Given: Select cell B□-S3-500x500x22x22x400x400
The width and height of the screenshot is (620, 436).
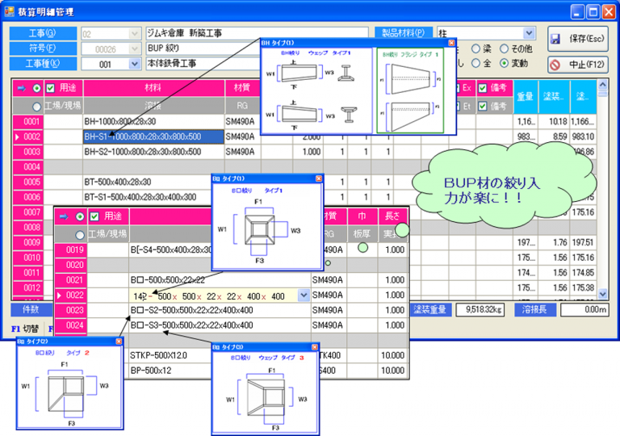Looking at the screenshot, I should pos(220,325).
